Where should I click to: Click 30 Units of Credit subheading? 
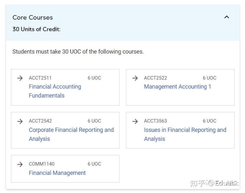pyautogui.click(x=36, y=29)
